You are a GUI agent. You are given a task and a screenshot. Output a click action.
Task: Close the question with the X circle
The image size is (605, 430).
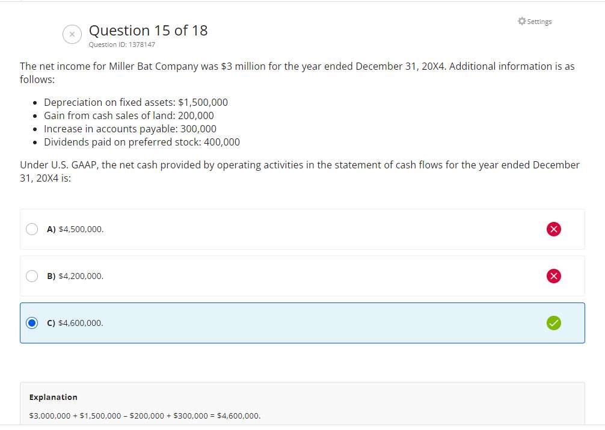tap(72, 35)
